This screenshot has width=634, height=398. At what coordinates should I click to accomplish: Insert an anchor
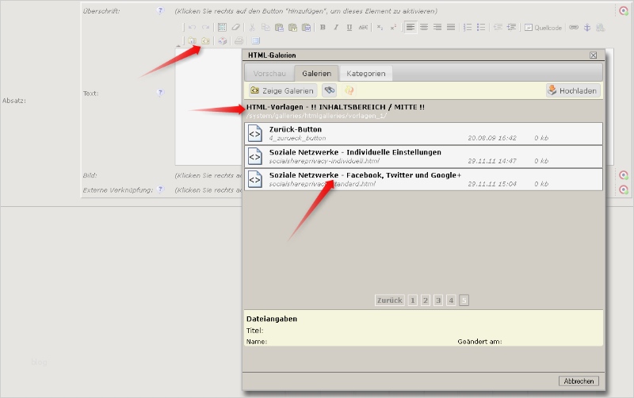(x=587, y=28)
